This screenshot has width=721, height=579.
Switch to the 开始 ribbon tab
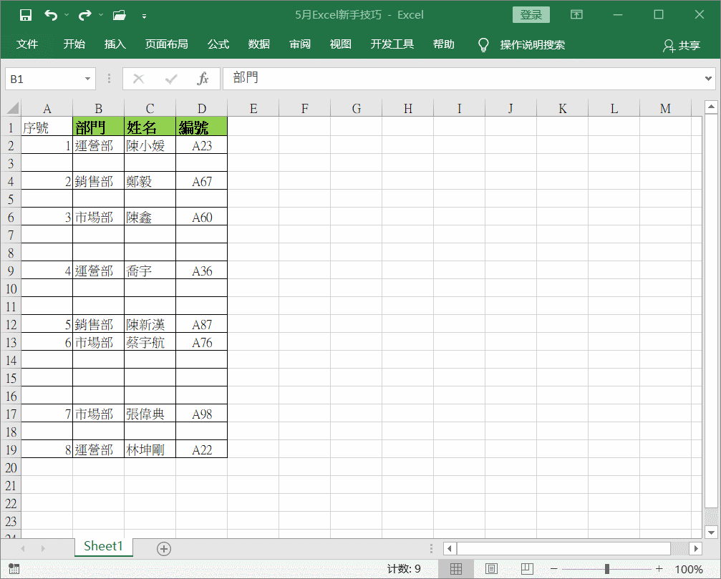click(x=74, y=44)
